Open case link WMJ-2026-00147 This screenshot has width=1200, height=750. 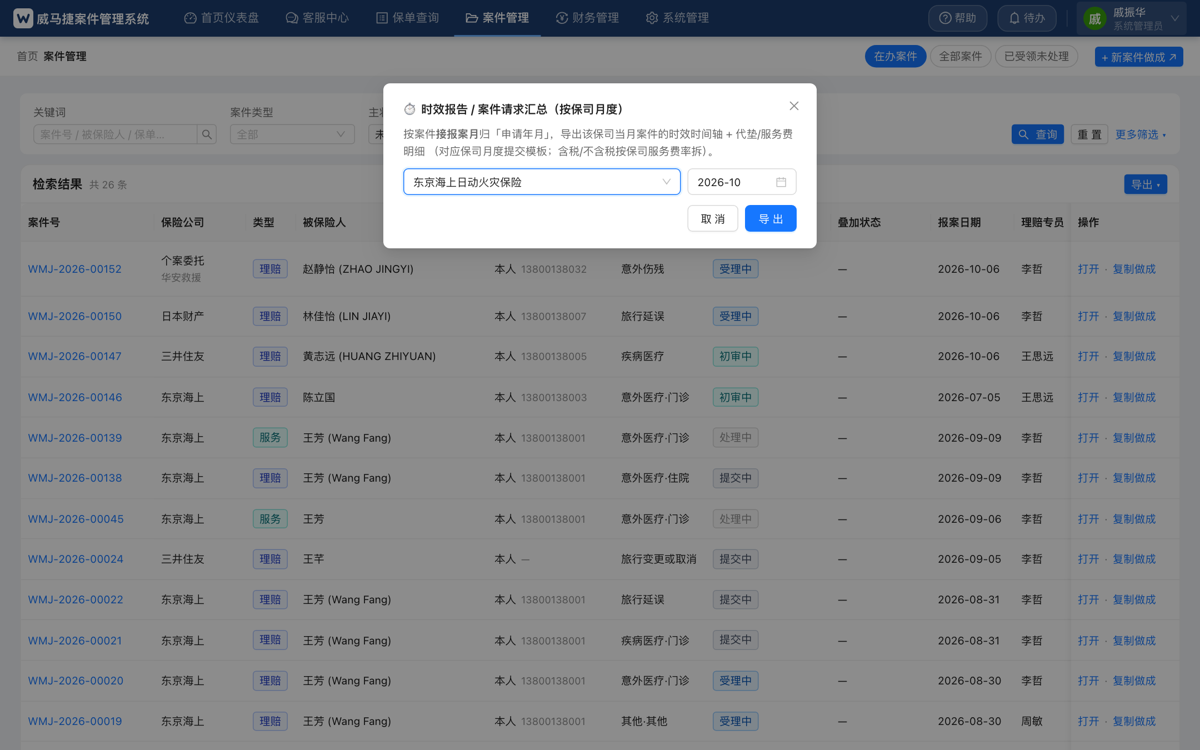click(x=75, y=356)
